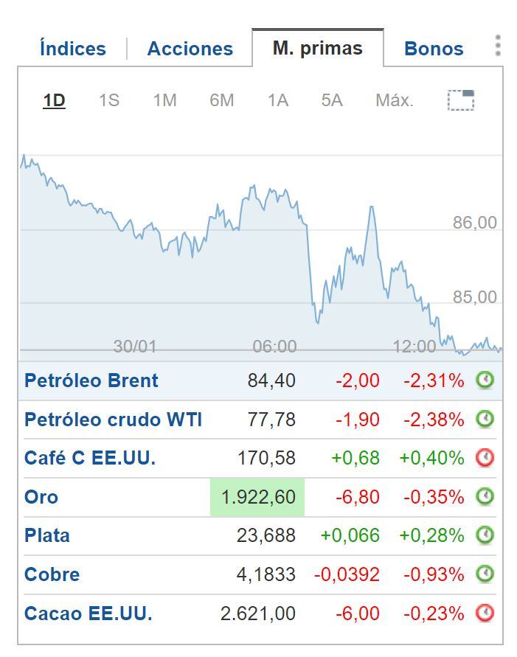Click the clock icon next to Oro
Screen dimensions: 517x657
[x=487, y=496]
